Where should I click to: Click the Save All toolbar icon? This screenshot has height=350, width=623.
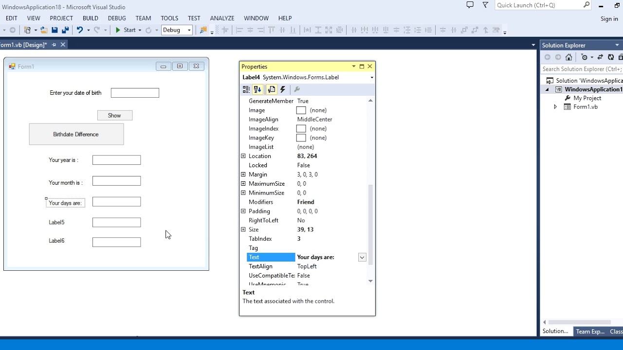pos(65,30)
